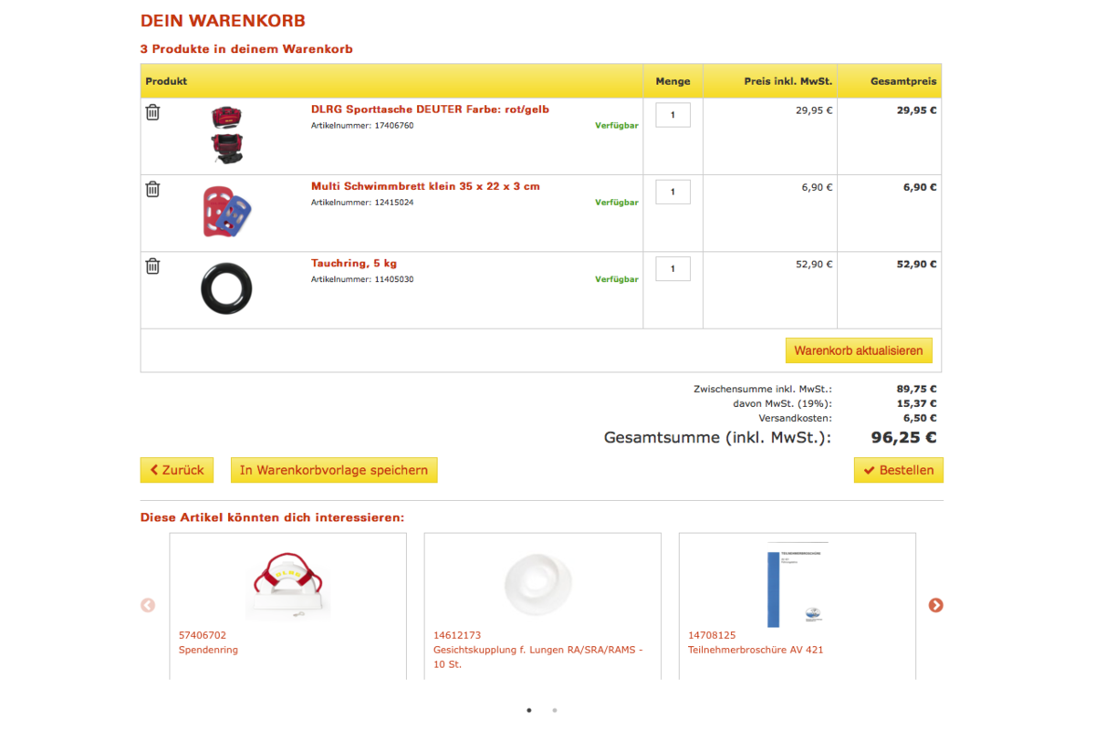Place order with Bestellen button
Screen dimensions: 1095x730
899,470
